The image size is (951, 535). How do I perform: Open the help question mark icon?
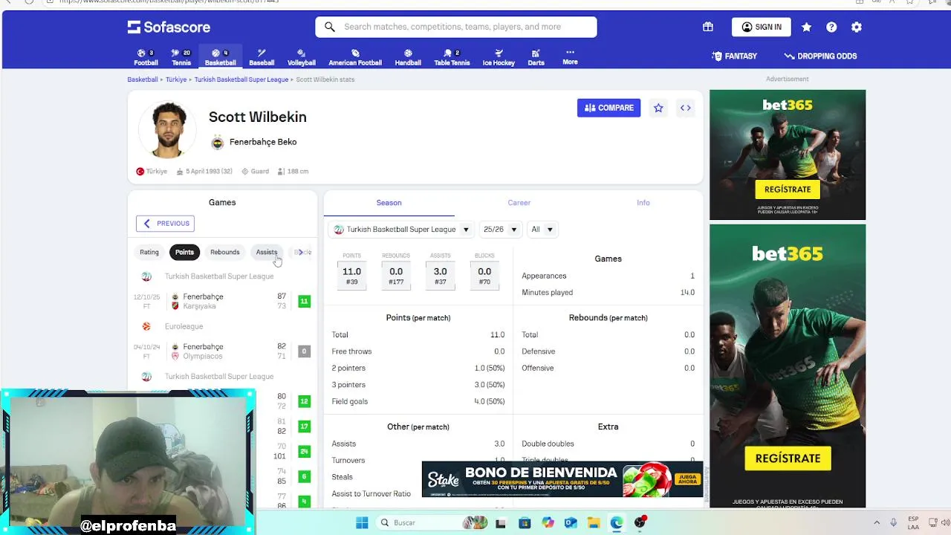(831, 27)
